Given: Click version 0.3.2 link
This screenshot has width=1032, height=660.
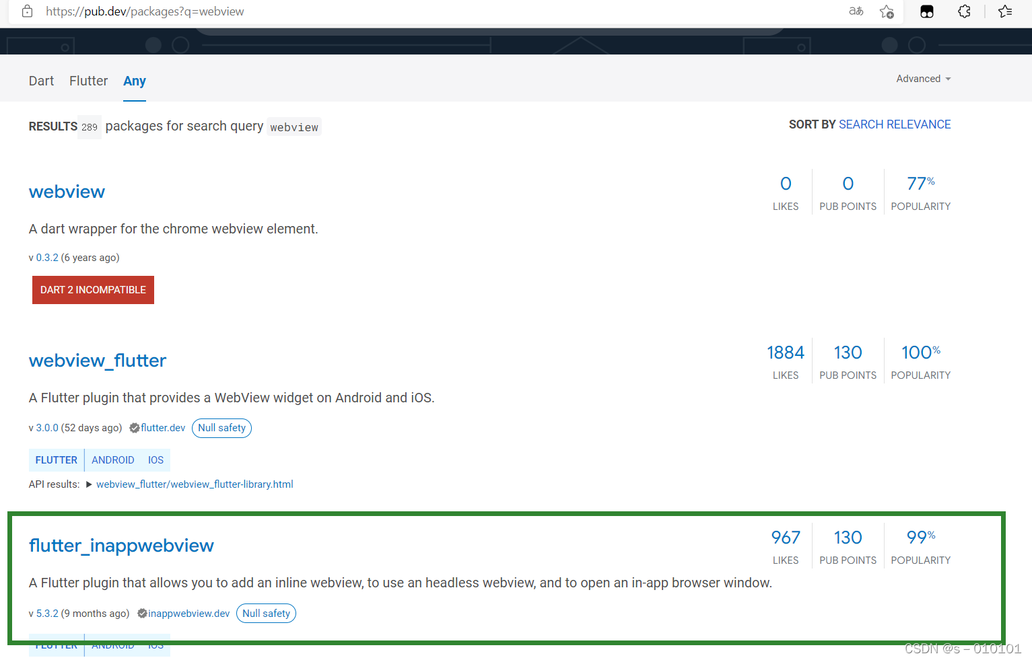Looking at the screenshot, I should coord(47,258).
